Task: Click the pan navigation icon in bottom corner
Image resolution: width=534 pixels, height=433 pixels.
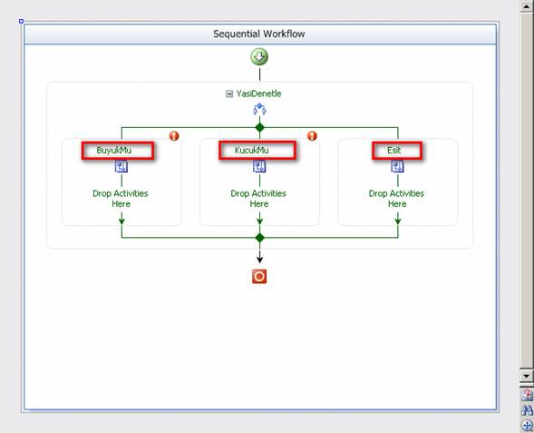Action: tap(527, 425)
